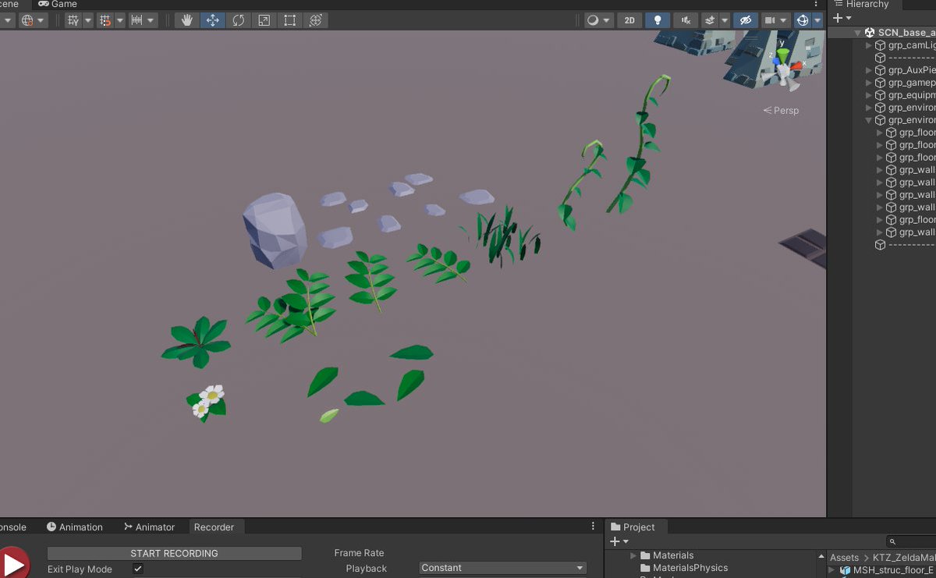Toggle grid snapping magnet button
The height and width of the screenshot is (578, 936).
tap(105, 20)
